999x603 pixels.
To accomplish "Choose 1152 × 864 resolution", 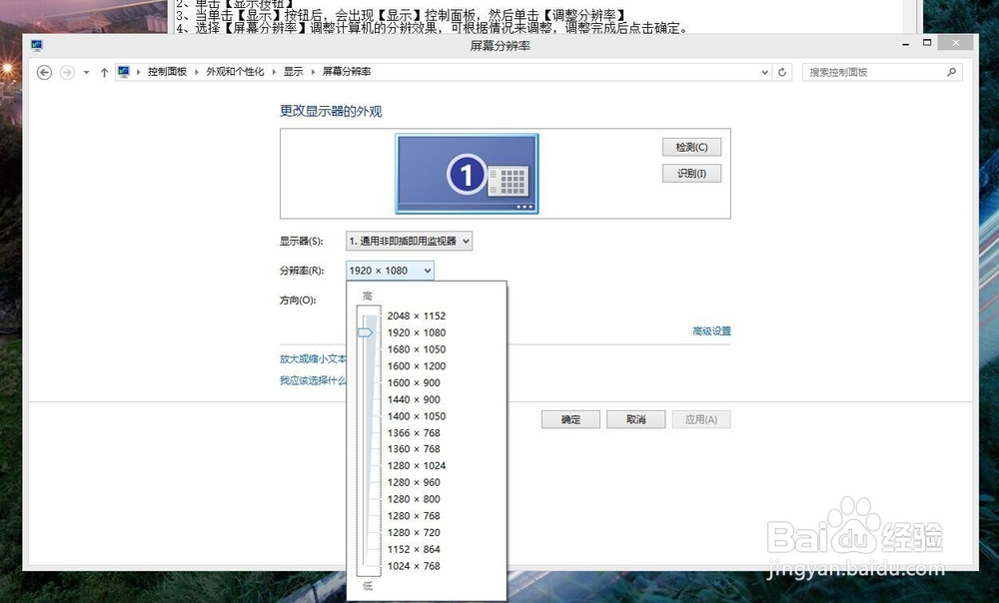I will coord(414,549).
